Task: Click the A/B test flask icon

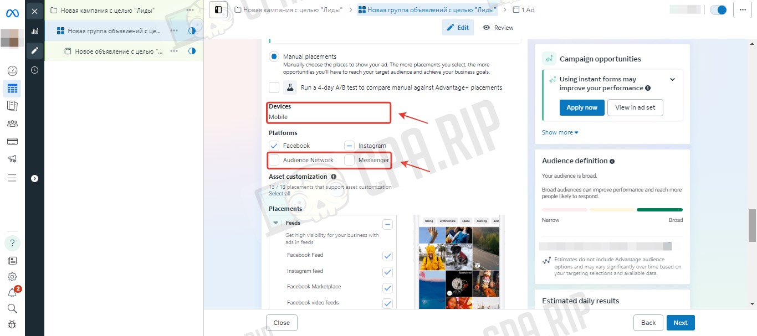Action: 290,87
